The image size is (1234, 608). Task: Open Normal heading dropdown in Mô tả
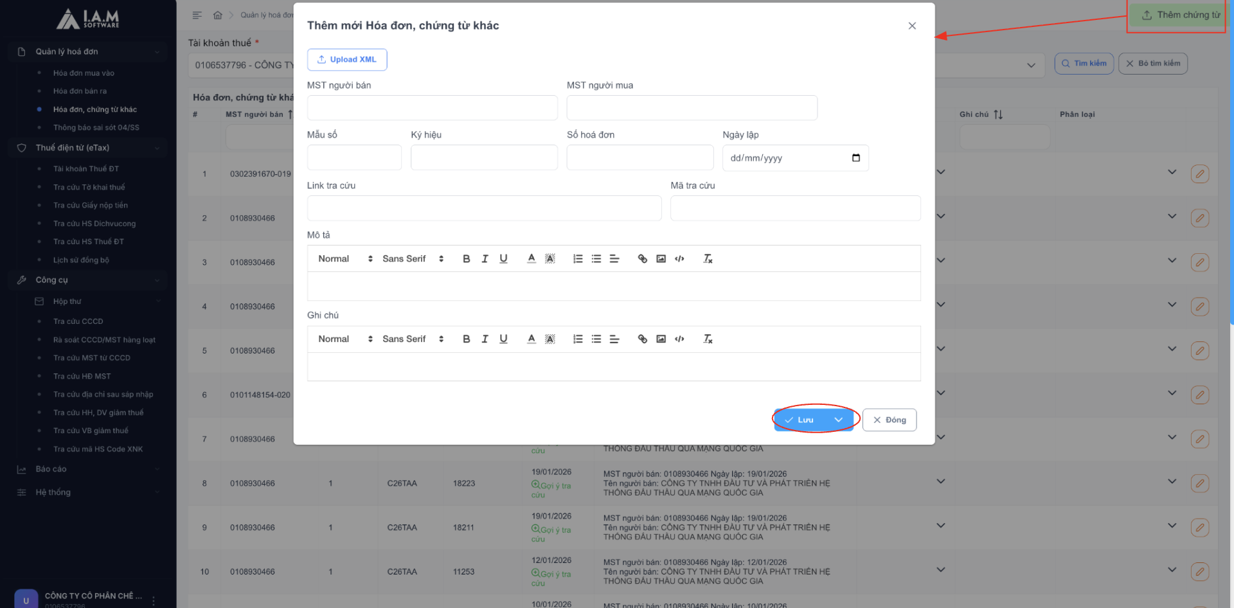[x=345, y=259]
